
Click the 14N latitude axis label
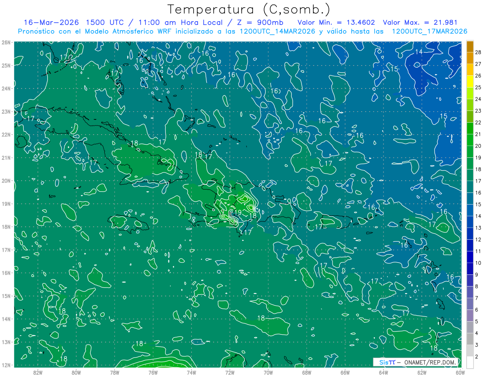click(x=6, y=319)
